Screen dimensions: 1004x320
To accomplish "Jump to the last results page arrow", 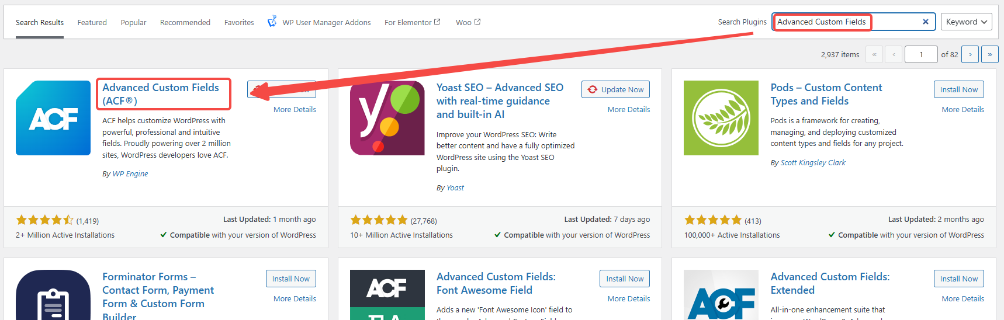I will 989,54.
